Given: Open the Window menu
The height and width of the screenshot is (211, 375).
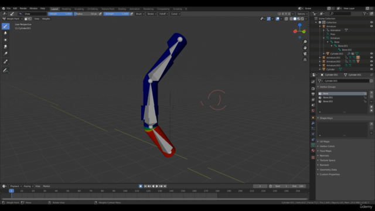Looking at the screenshot, I should (33, 8).
